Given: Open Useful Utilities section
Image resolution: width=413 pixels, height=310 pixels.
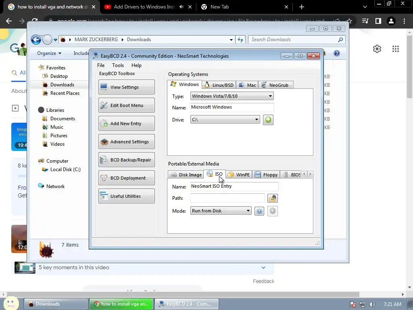Looking at the screenshot, I should click(x=126, y=196).
